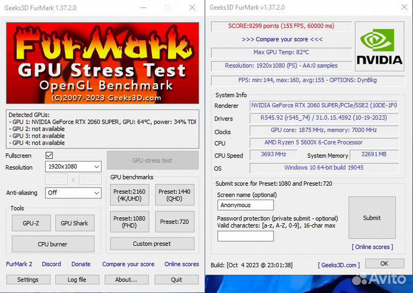Click the FurMark GPU Stress Test banner
The height and width of the screenshot is (293, 413).
pos(103,63)
